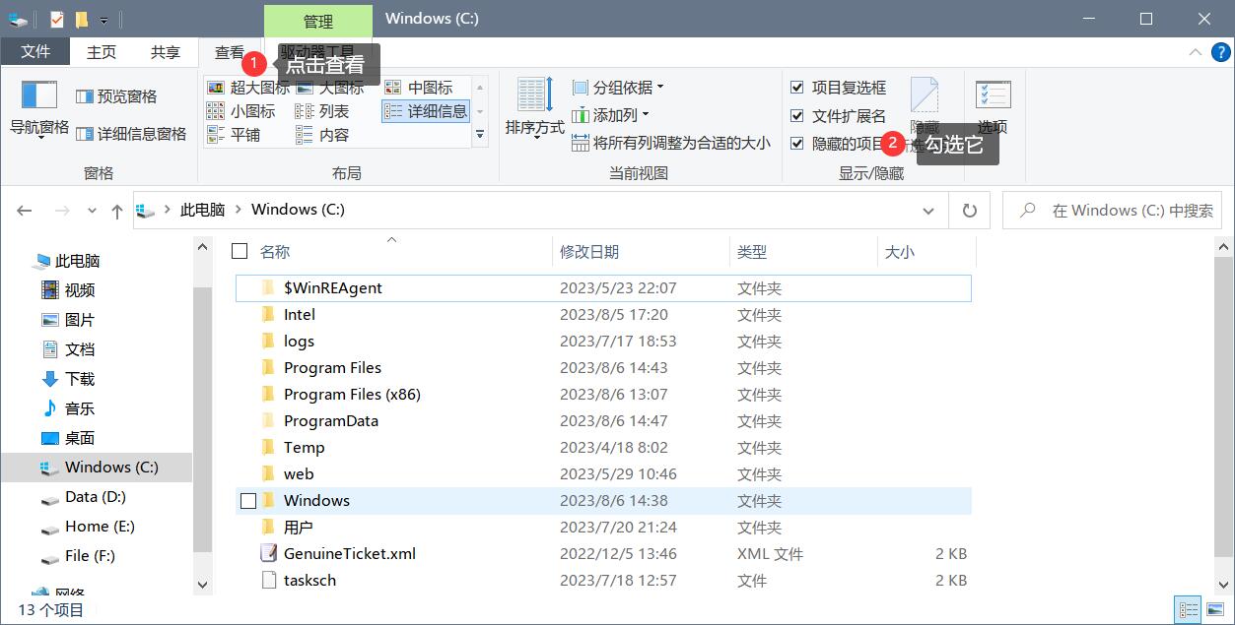
Task: Open Customize Quick Access Toolbar dropdown
Action: 103,20
